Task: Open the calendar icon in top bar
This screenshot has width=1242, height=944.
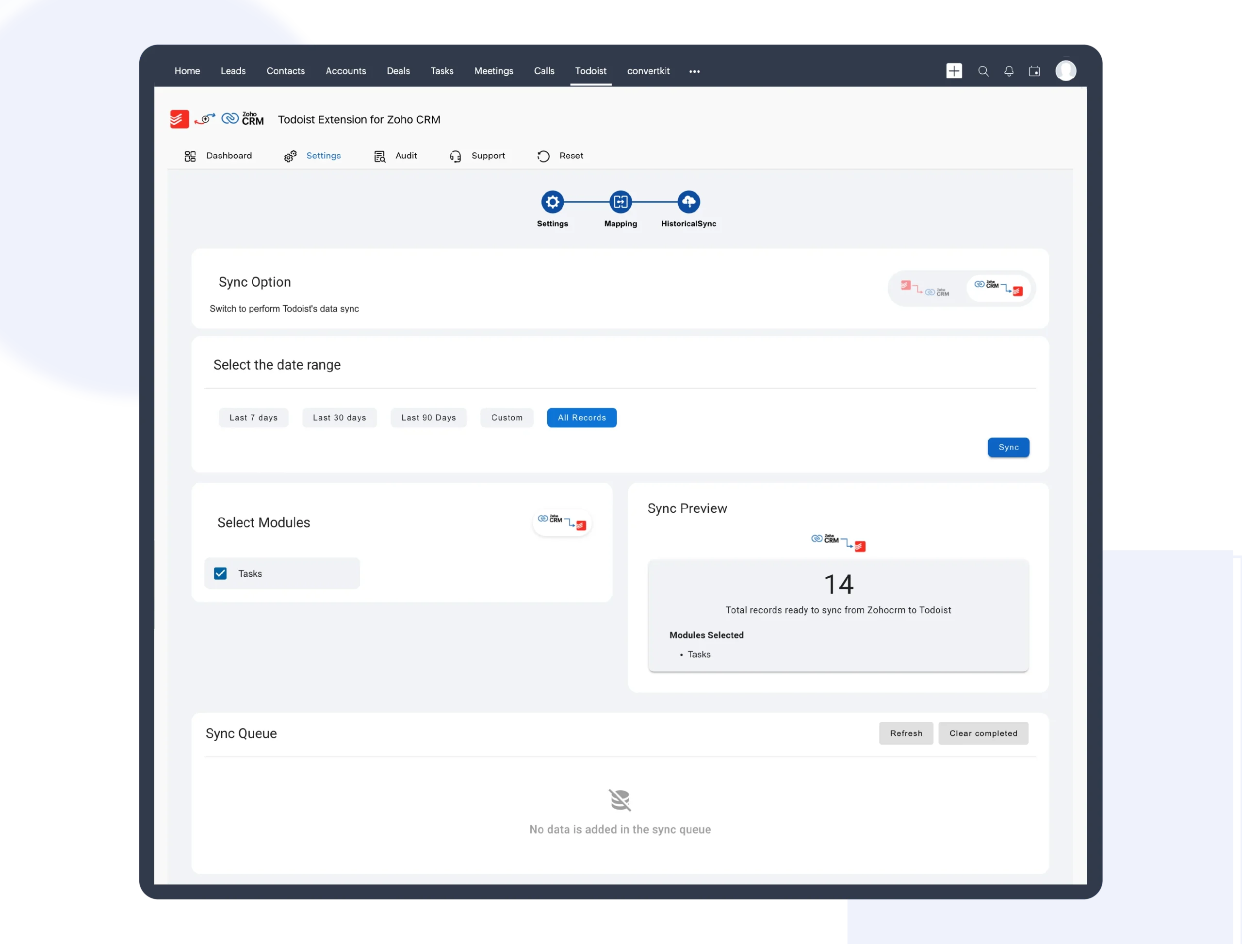Action: 1034,71
